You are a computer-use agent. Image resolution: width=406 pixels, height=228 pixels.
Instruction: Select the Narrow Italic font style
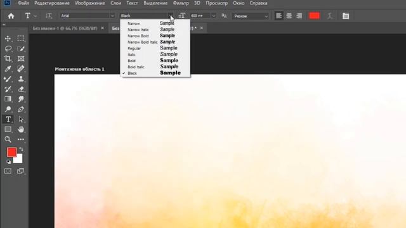[x=155, y=30]
